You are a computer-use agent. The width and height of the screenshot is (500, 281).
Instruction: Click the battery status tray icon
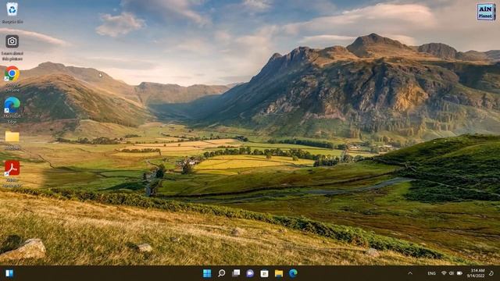(x=459, y=273)
